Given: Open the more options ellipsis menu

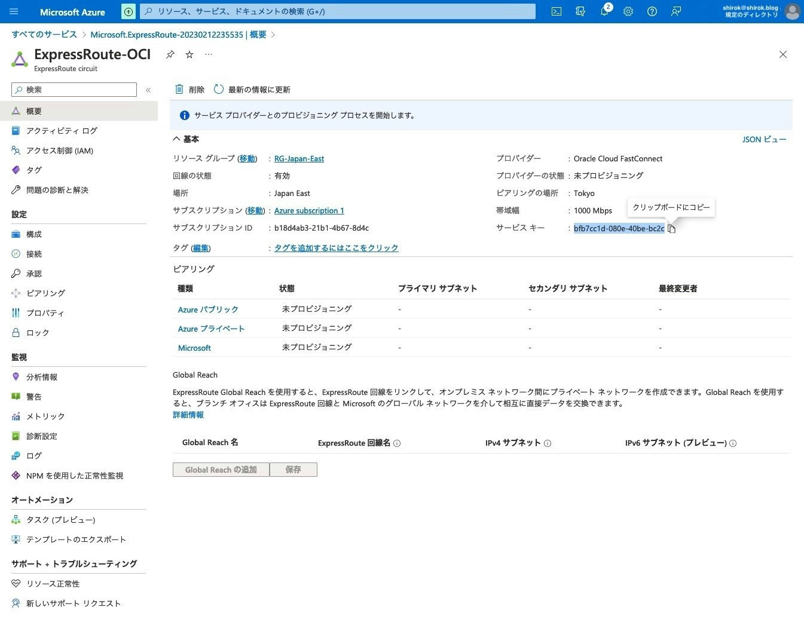Looking at the screenshot, I should (x=208, y=54).
